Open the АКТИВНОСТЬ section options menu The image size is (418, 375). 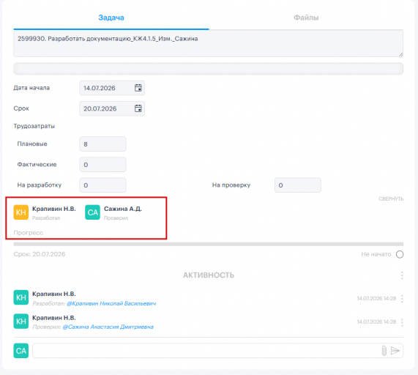tap(402, 275)
